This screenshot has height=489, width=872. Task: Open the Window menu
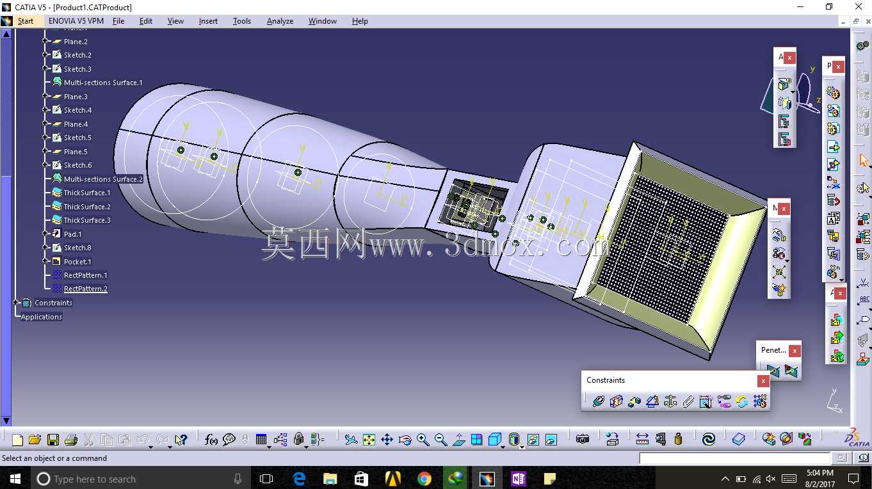tap(323, 21)
